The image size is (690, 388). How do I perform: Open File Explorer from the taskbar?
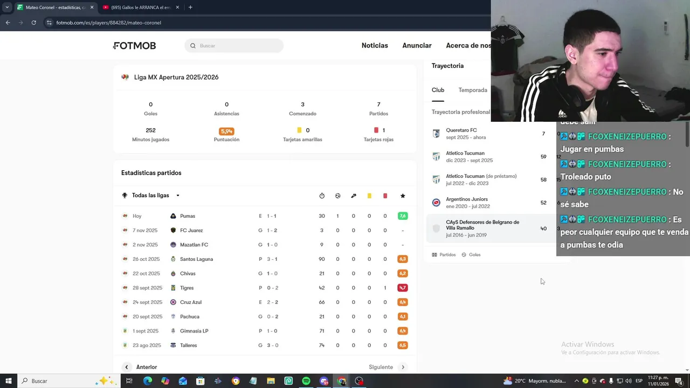[x=271, y=381]
